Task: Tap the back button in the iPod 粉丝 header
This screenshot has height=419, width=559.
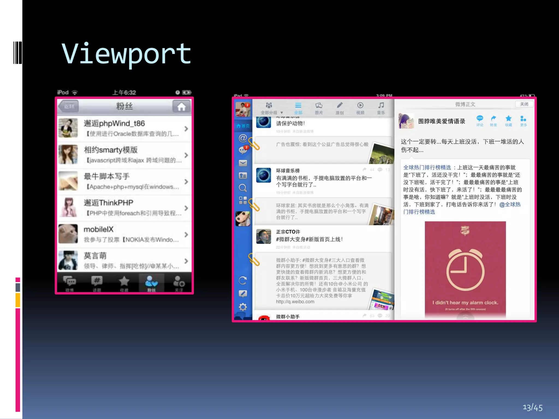Action: (68, 106)
